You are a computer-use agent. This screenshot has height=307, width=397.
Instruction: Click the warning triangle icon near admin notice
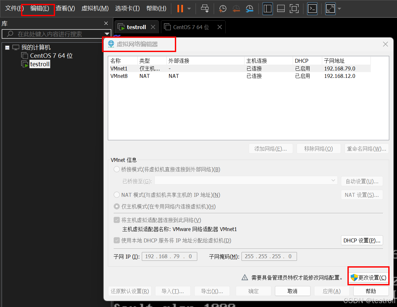[245, 278]
